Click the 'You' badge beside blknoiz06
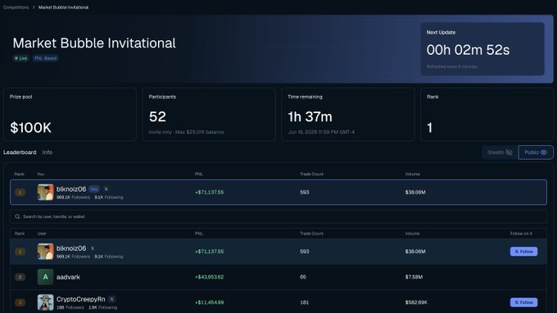Viewport: 557px width, 313px height. 94,189
